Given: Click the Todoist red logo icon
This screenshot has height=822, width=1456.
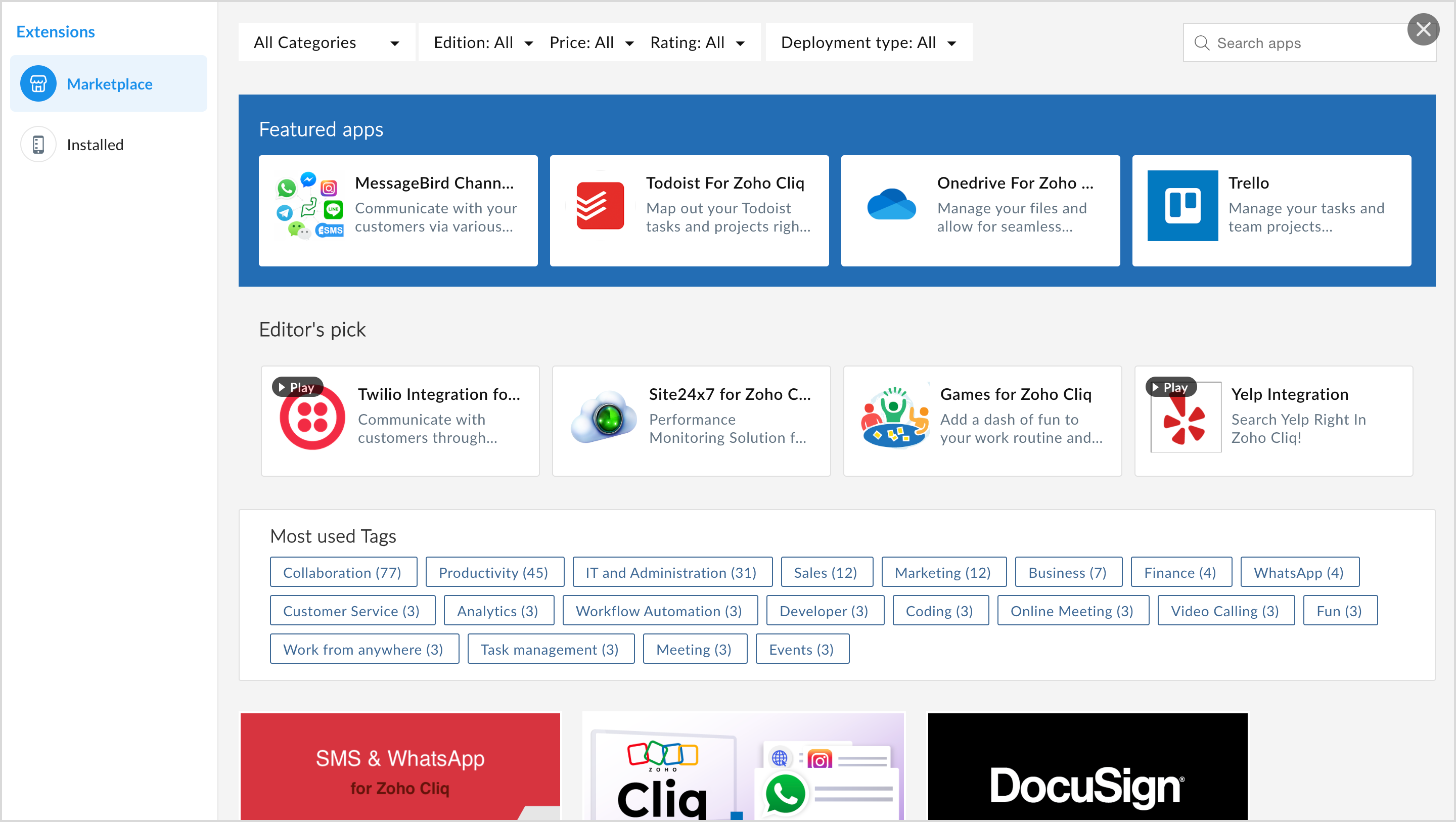Looking at the screenshot, I should pos(600,206).
